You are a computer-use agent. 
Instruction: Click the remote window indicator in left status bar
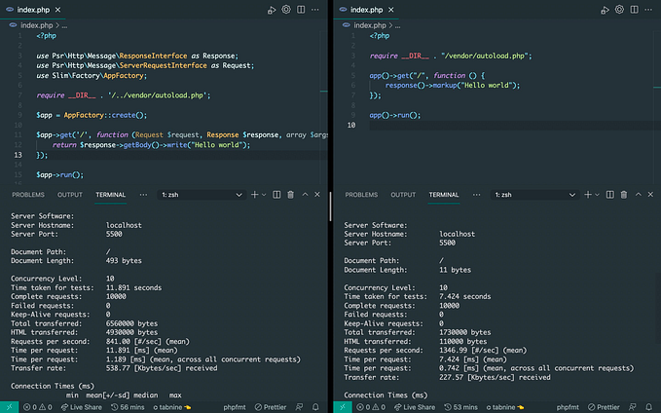coord(10,407)
